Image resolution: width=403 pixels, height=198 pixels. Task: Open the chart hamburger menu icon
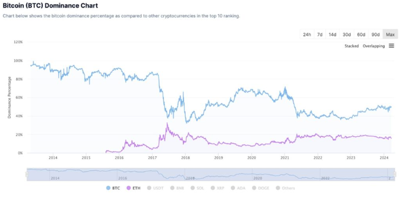coord(391,46)
